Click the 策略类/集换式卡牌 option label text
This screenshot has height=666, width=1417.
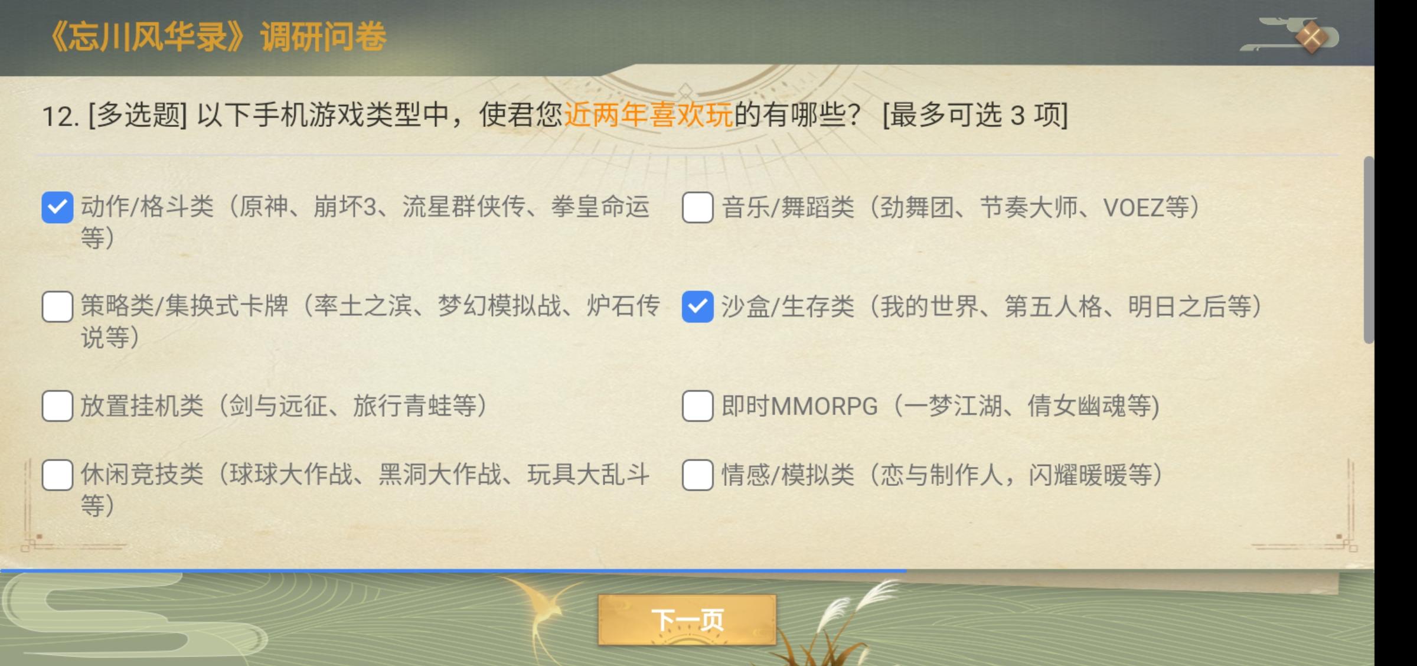tap(370, 306)
